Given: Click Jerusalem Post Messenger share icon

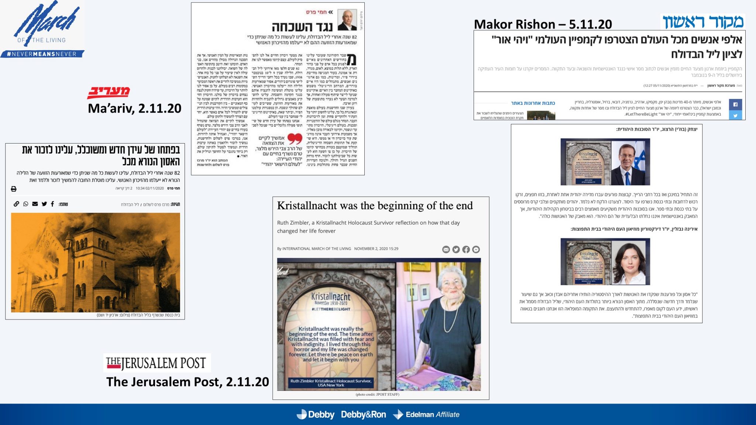Looking at the screenshot, I should 476,250.
